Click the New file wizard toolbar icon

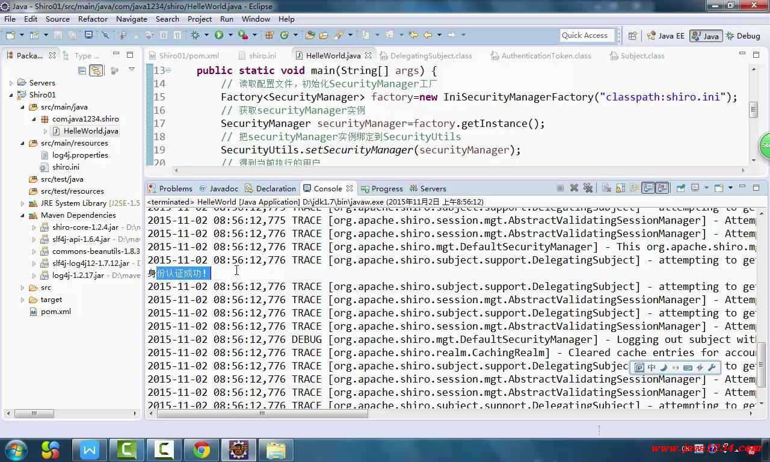[x=10, y=35]
